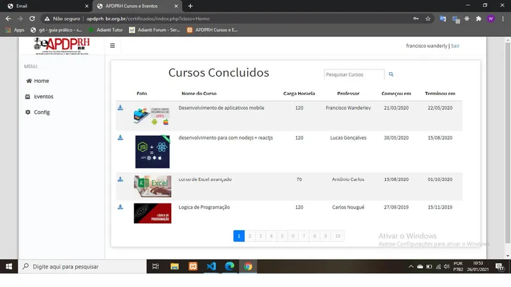The height and width of the screenshot is (287, 511).
Task: Go to pagination page 1
Action: point(239,236)
